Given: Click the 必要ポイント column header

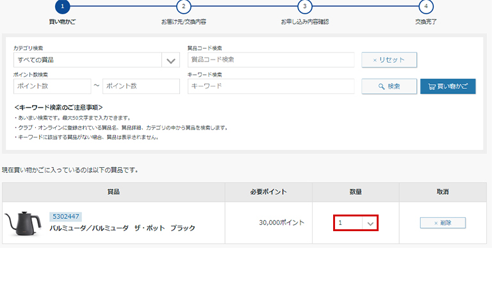Looking at the screenshot, I should (268, 191).
